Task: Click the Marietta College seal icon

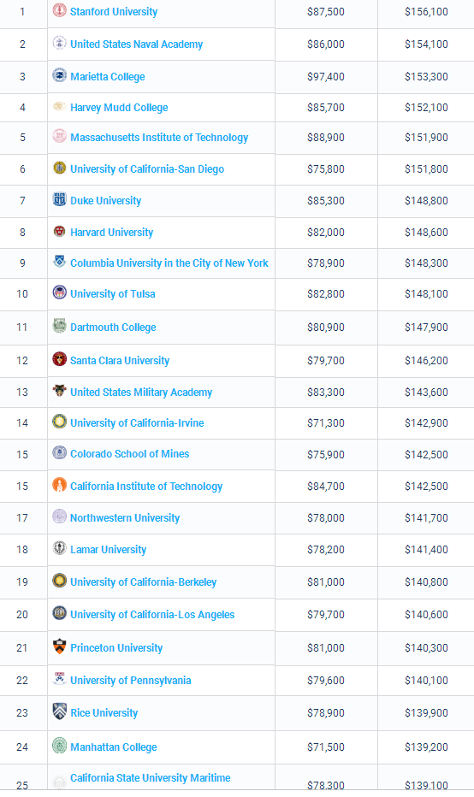Action: click(60, 75)
